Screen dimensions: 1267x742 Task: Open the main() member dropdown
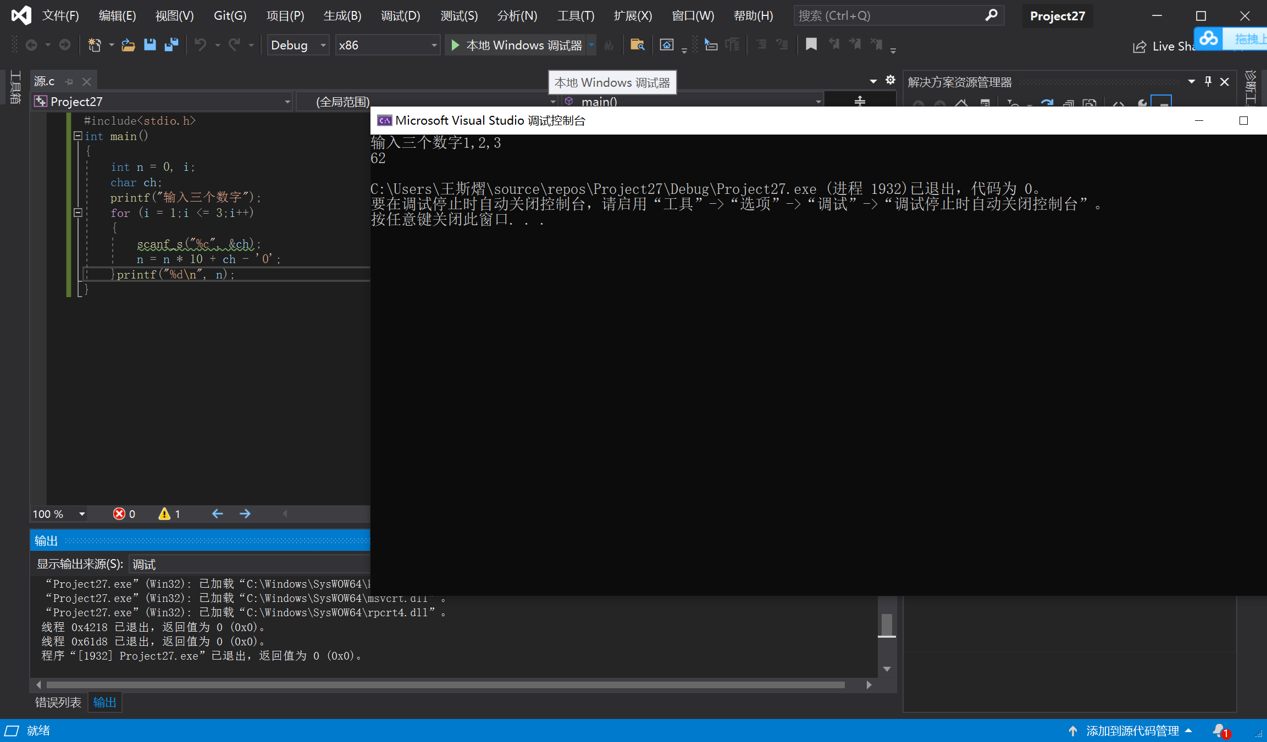(x=692, y=102)
